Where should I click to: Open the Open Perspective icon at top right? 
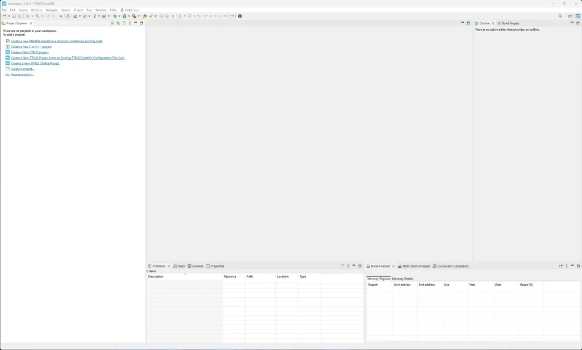coord(570,16)
